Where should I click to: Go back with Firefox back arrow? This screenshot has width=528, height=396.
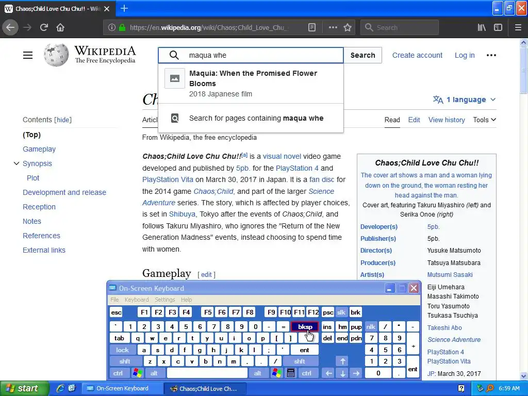coord(10,27)
